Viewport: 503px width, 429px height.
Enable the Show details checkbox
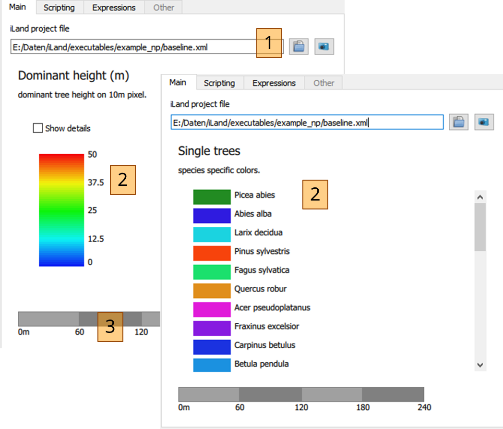coord(38,128)
